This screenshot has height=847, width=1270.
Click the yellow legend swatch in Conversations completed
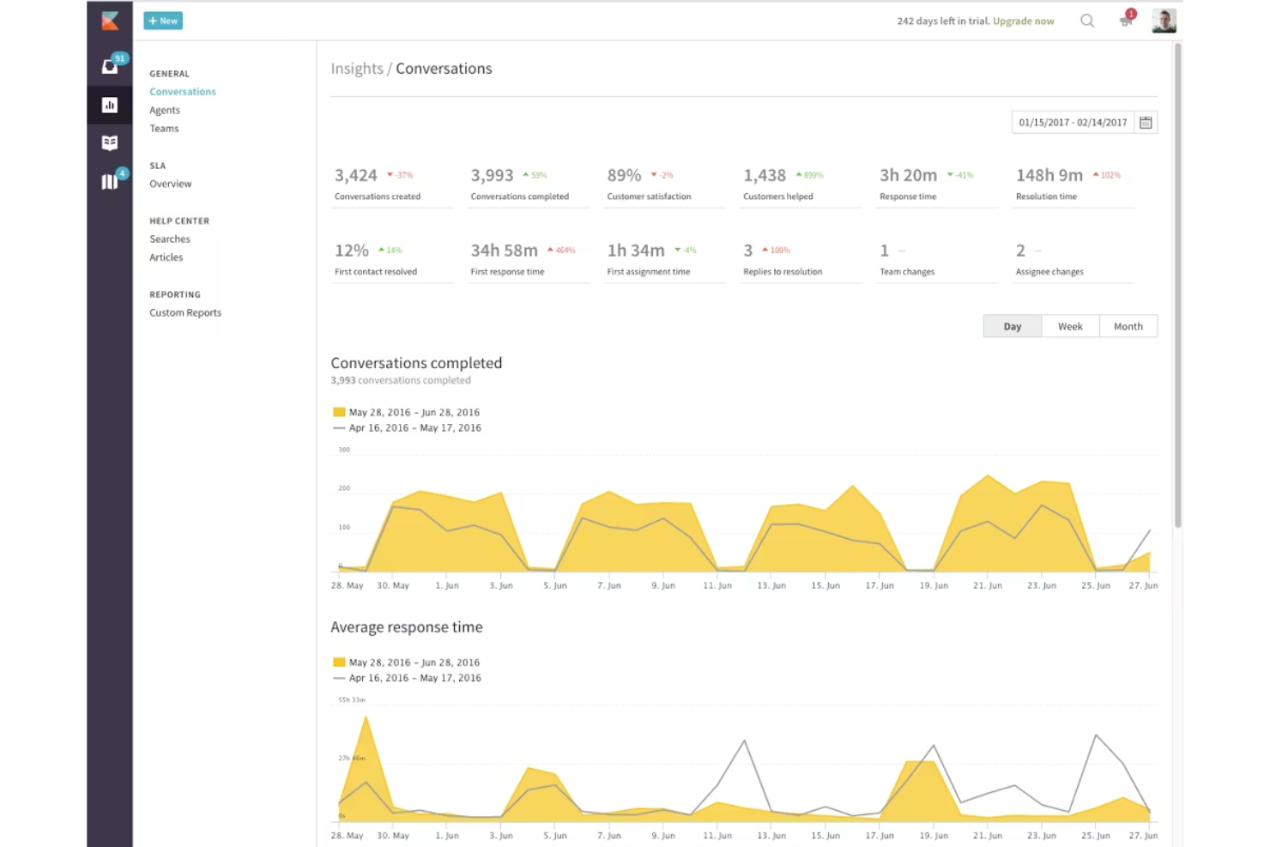point(339,412)
